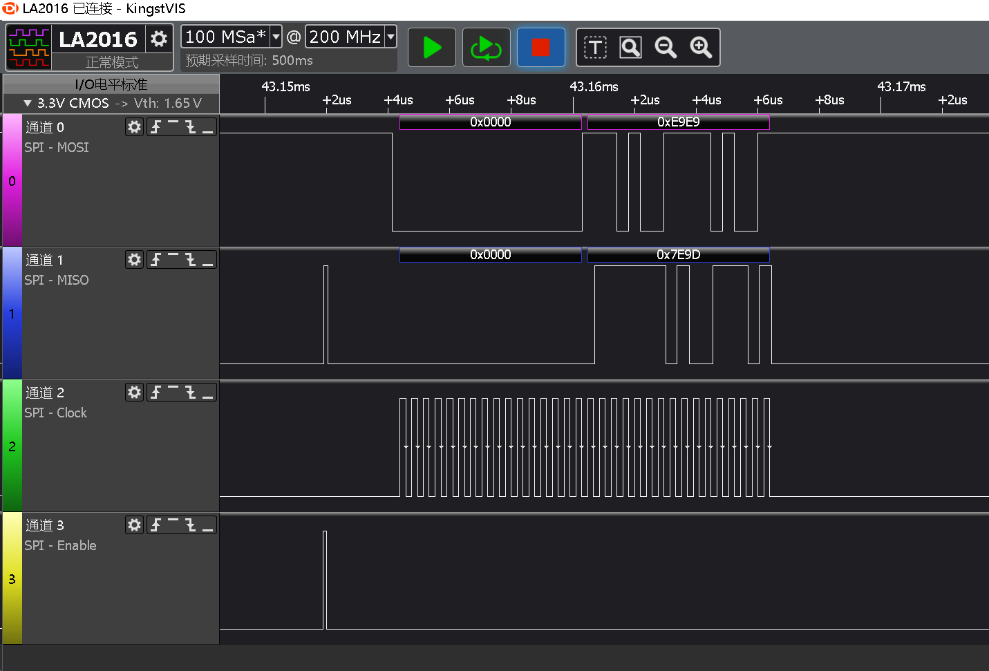Open channel 2 Clock settings gear
The height and width of the screenshot is (671, 989).
134,392
